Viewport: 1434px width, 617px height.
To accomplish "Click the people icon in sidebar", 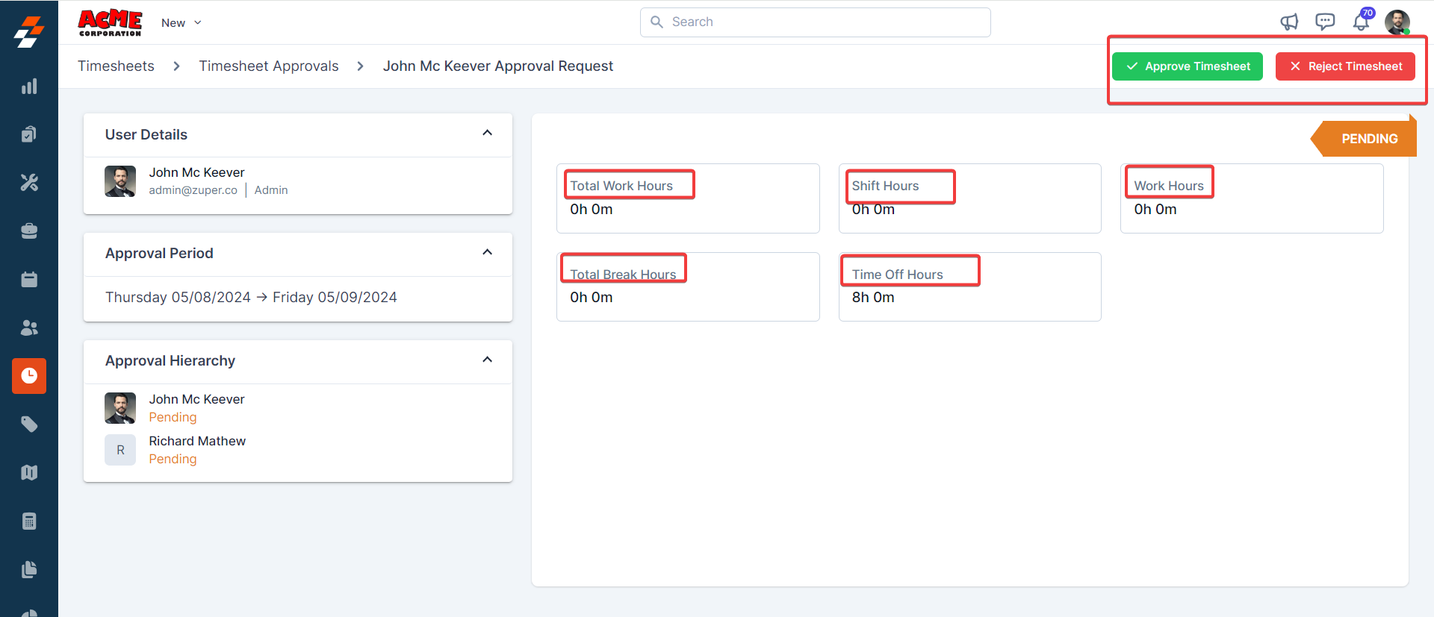I will coord(29,328).
